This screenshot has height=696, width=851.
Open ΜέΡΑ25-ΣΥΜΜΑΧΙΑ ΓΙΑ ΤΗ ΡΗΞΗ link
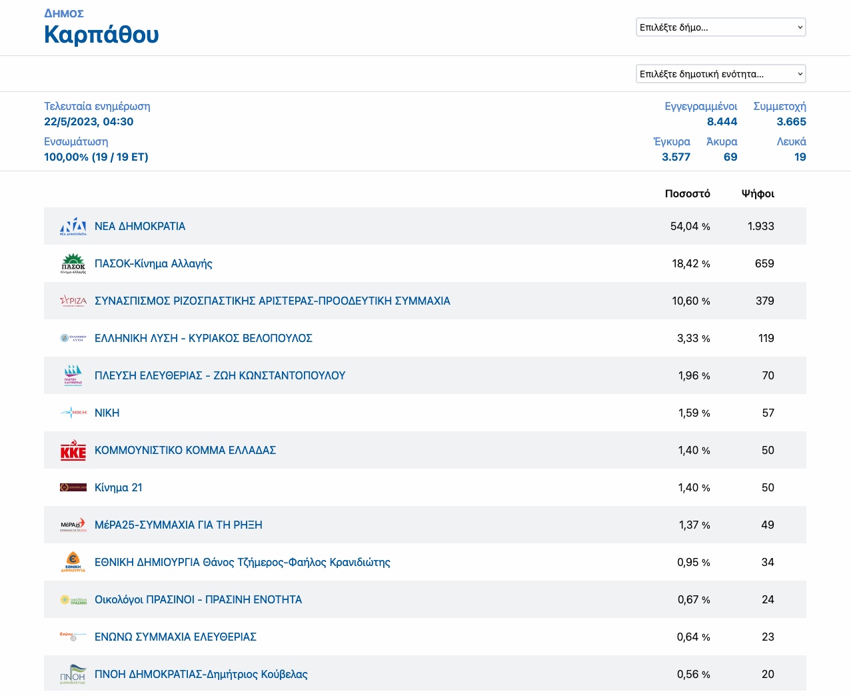tap(179, 525)
